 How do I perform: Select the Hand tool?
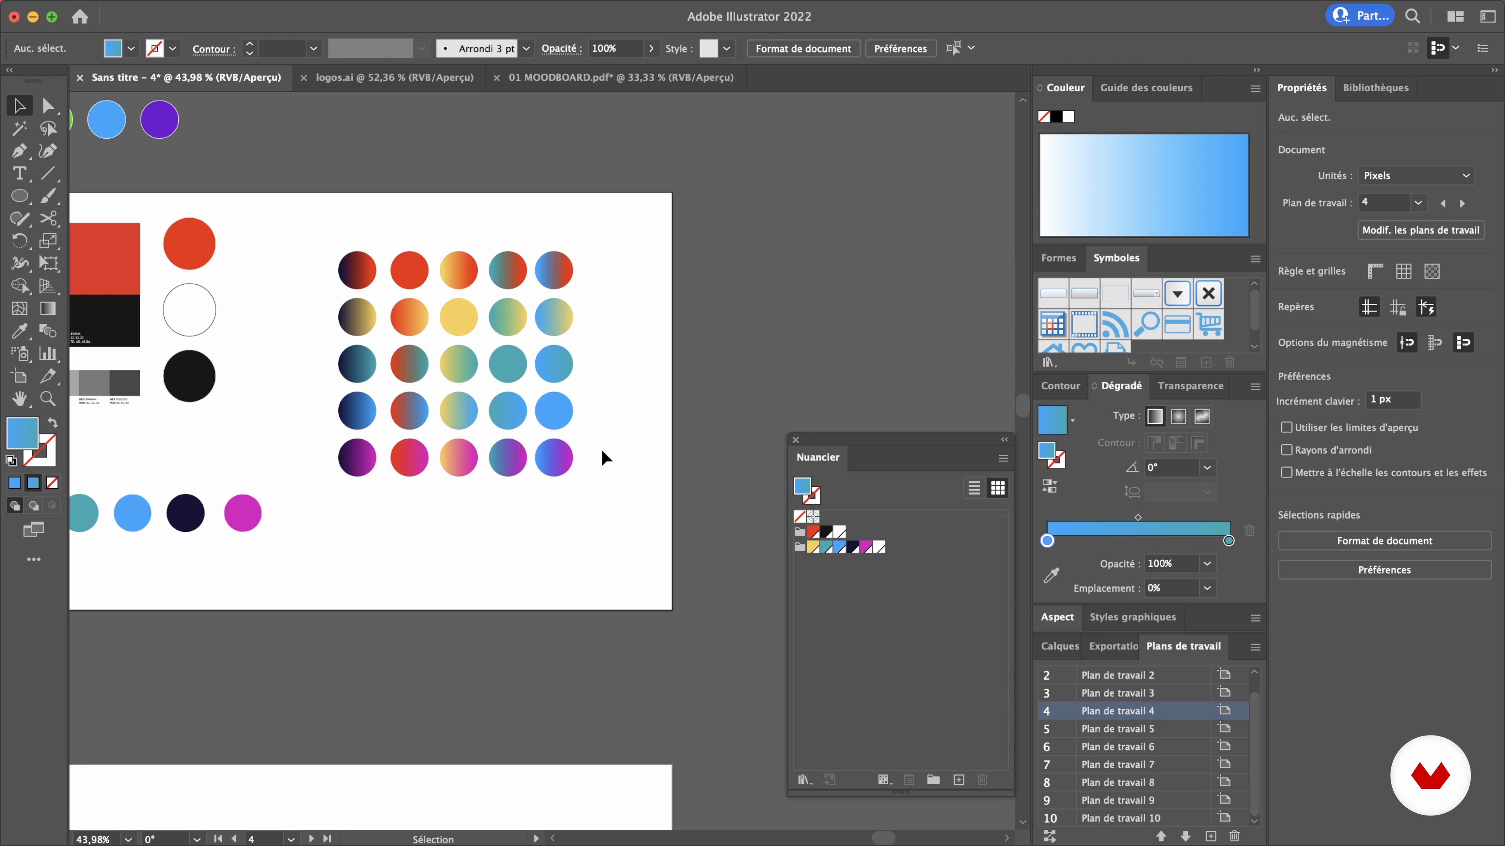click(x=19, y=399)
